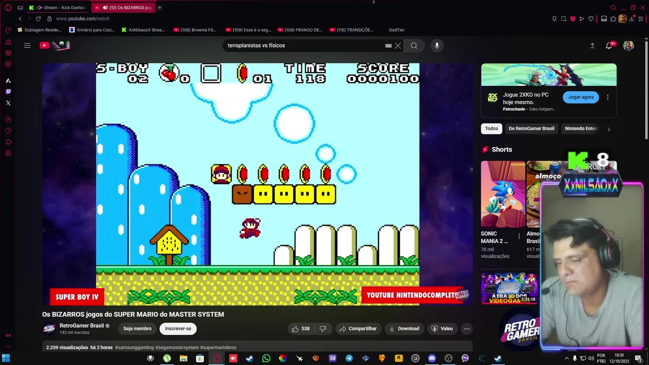This screenshot has height=365, width=649.
Task: Show hidden system tray icons
Action: [567, 358]
